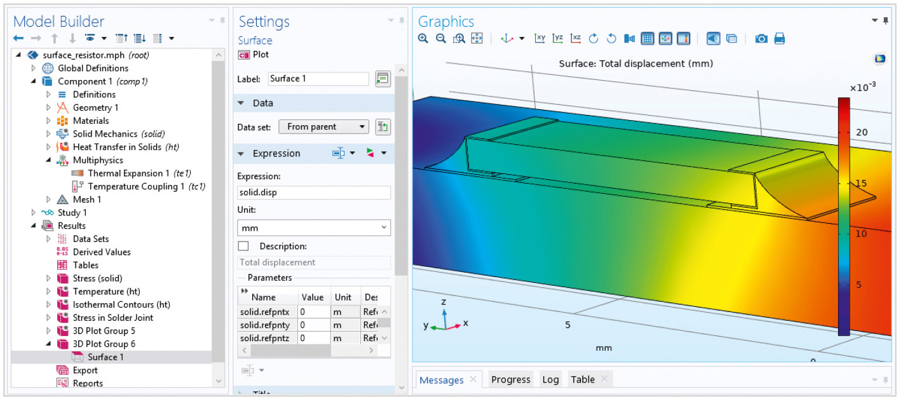Click the Move Down arrow in Model Builder
Screen dimensions: 903x399
(72, 39)
